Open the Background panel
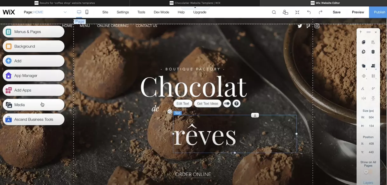 33,46
